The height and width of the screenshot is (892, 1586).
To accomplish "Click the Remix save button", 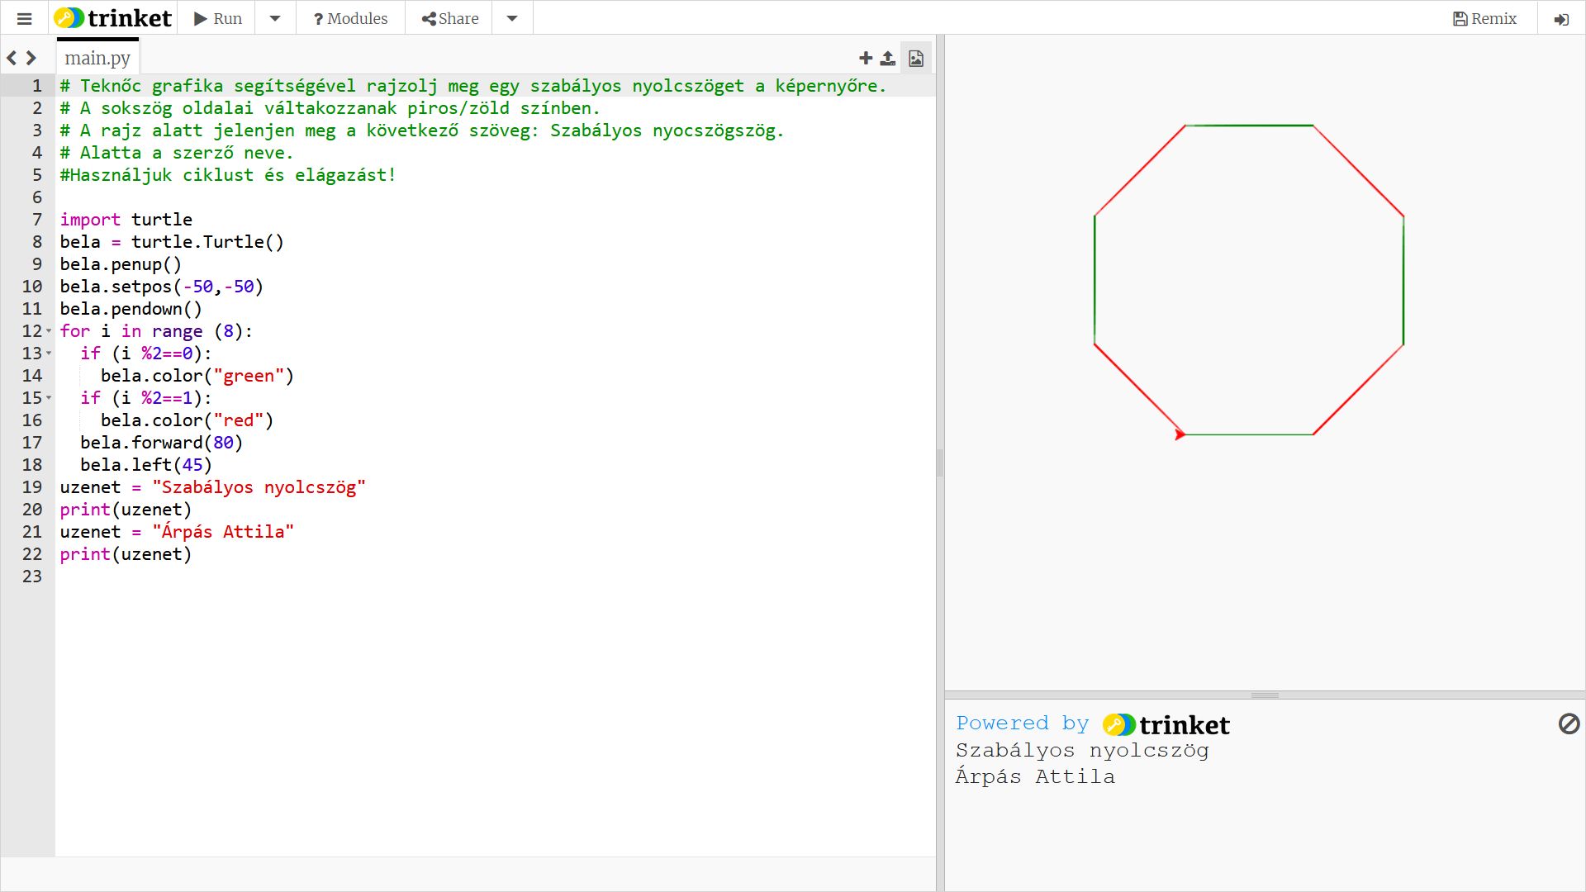I will tap(1484, 18).
